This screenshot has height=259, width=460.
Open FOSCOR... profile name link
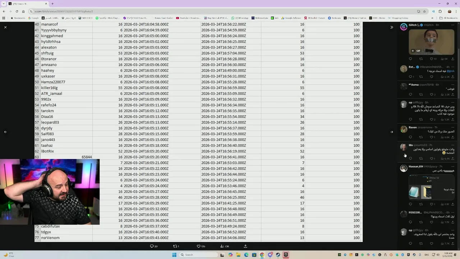415,212
